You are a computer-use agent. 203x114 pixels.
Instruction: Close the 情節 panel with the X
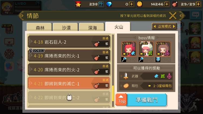[173, 16]
